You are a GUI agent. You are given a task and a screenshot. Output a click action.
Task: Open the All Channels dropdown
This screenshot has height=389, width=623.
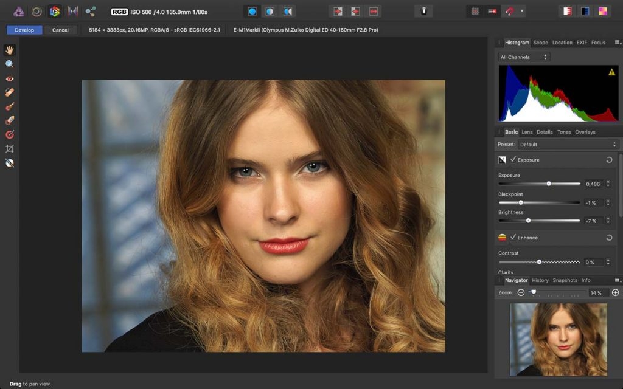pyautogui.click(x=523, y=57)
